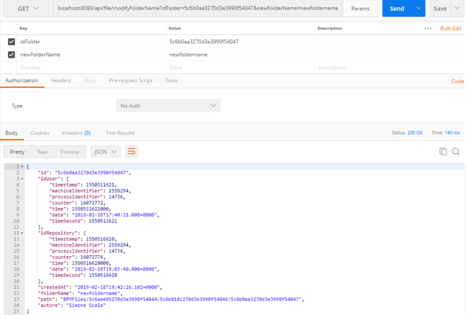Select the Preview view mode

(70, 152)
